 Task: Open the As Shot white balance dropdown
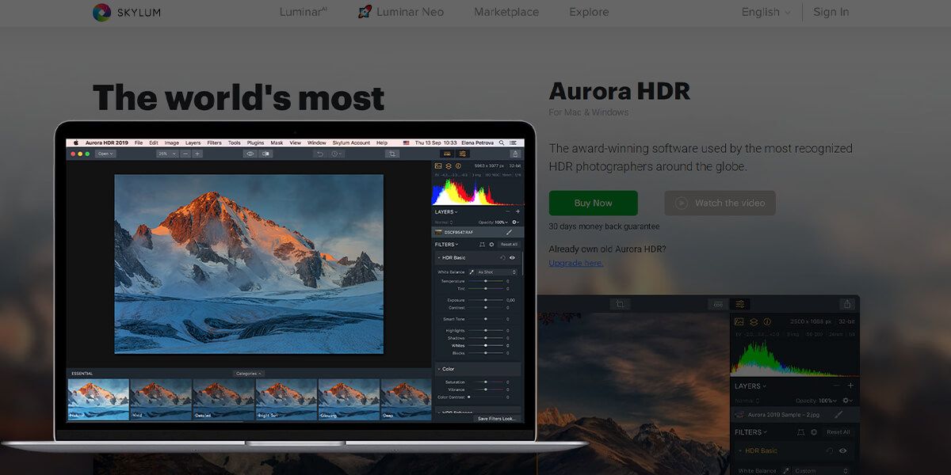[x=497, y=272]
